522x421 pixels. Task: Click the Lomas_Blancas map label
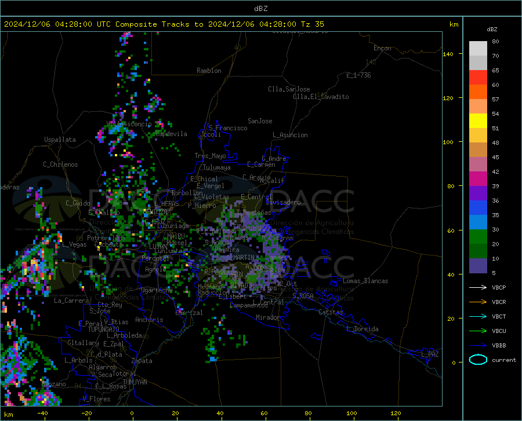point(365,281)
